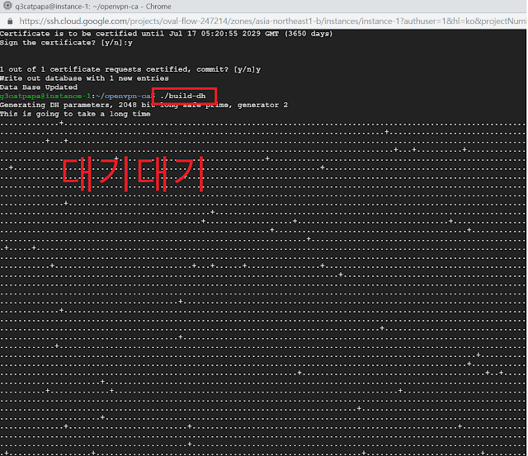Click 'Write out database with 1 new entries'
The width and height of the screenshot is (528, 456).
click(84, 78)
